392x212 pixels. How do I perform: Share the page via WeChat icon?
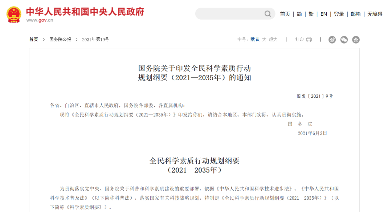pos(344,40)
